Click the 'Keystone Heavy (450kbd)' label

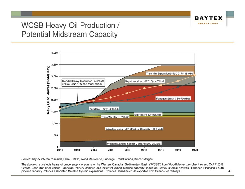[104, 109]
